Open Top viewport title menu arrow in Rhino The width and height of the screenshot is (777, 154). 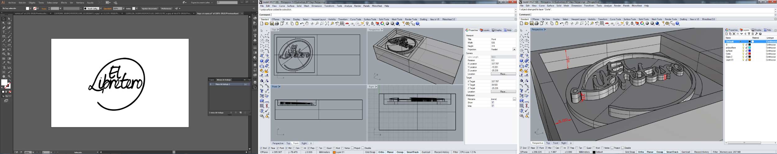pyautogui.click(x=278, y=30)
